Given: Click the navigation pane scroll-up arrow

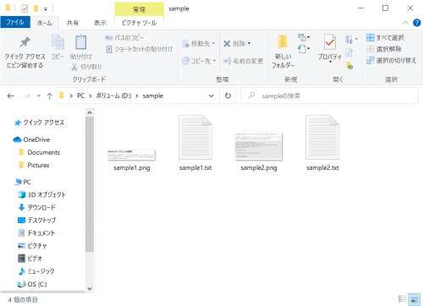Looking at the screenshot, I should pyautogui.click(x=90, y=112).
